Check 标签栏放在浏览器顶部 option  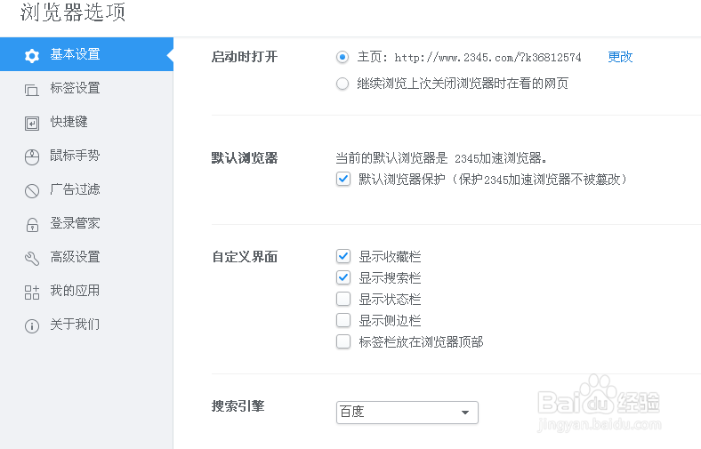click(343, 341)
